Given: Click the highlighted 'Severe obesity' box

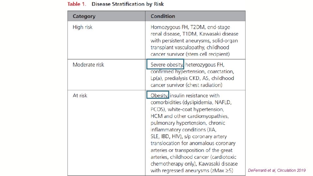Looking at the screenshot, I should coord(165,64).
